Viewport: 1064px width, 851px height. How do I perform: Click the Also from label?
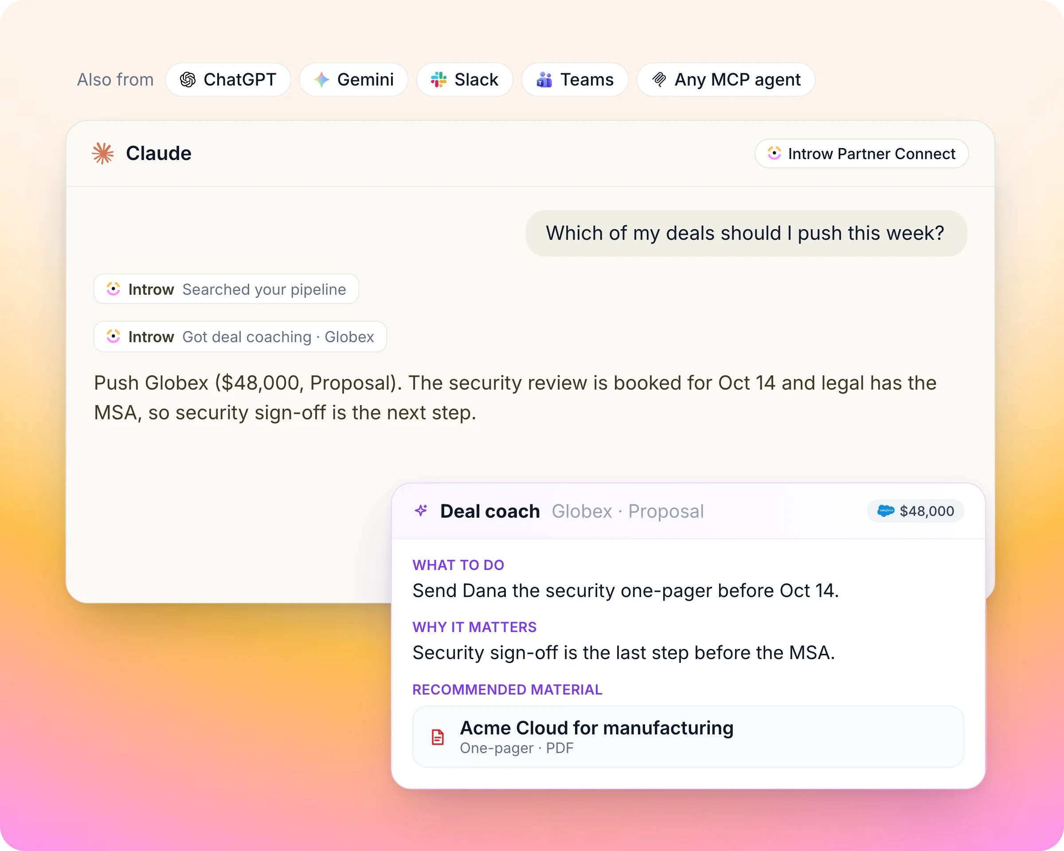point(115,79)
